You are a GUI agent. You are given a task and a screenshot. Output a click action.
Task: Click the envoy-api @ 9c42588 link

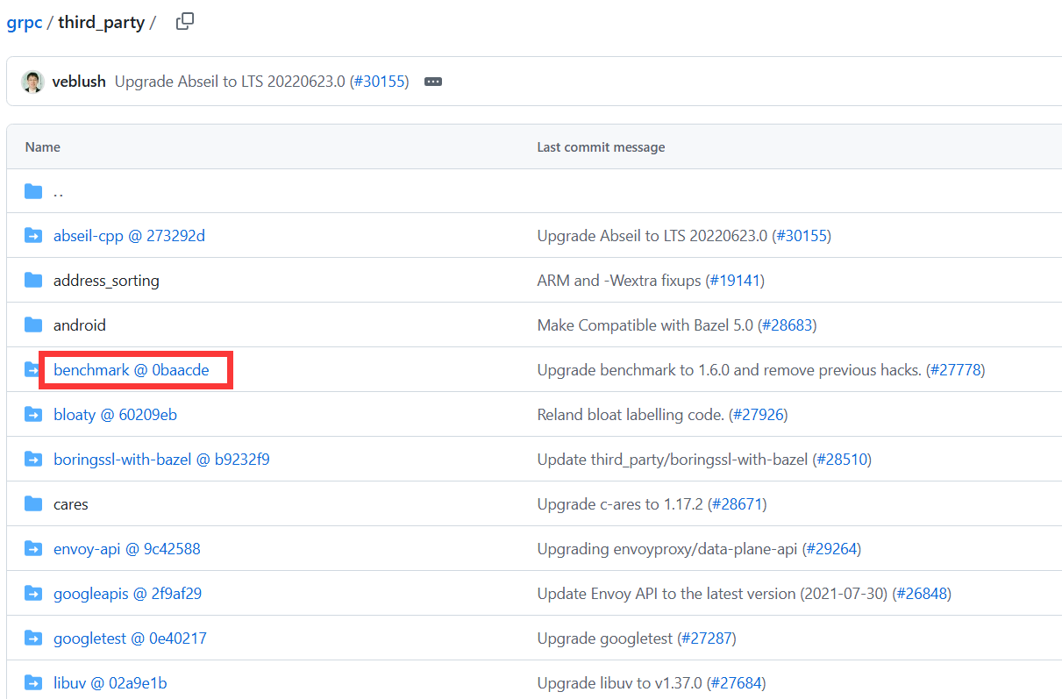(x=126, y=548)
